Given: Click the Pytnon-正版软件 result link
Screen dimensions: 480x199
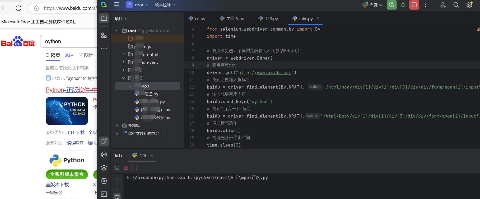Looking at the screenshot, I should 71,90.
